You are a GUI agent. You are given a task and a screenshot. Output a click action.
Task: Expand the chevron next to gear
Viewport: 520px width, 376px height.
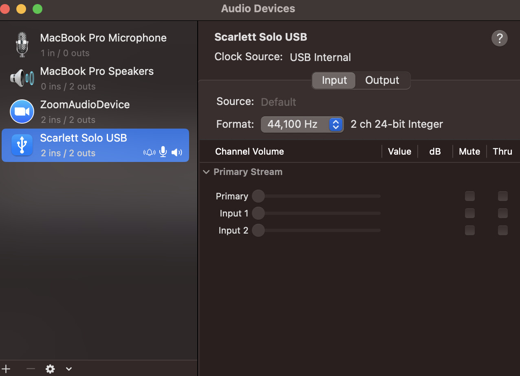(x=69, y=369)
